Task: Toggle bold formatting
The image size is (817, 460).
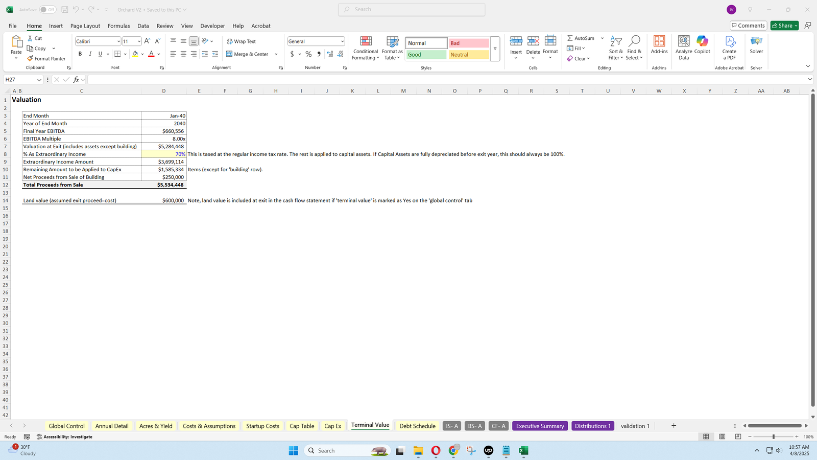Action: 80,54
